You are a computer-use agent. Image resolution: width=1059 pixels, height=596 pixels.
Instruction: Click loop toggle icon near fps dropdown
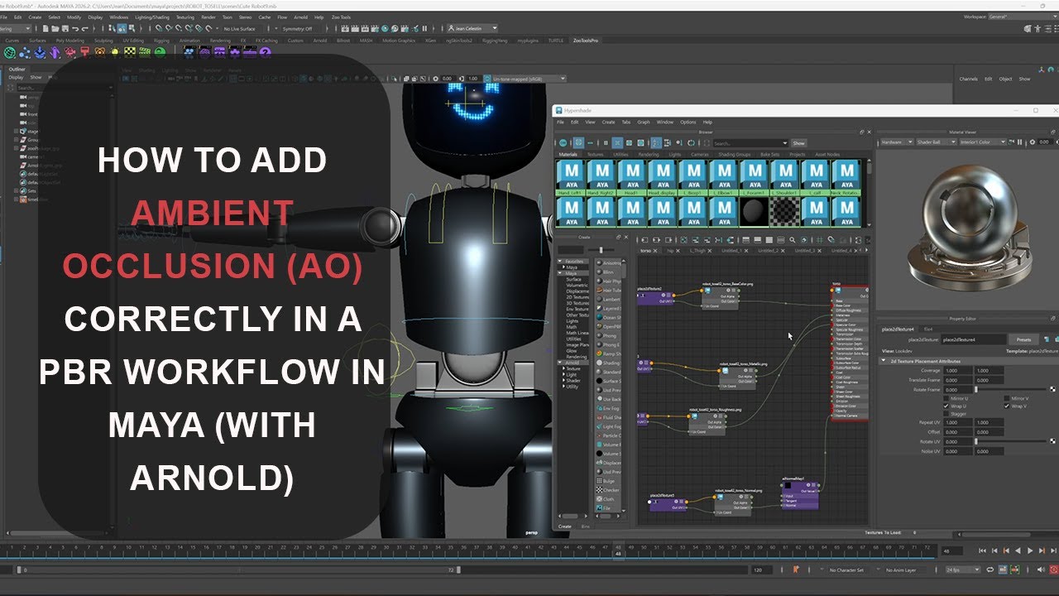[990, 570]
